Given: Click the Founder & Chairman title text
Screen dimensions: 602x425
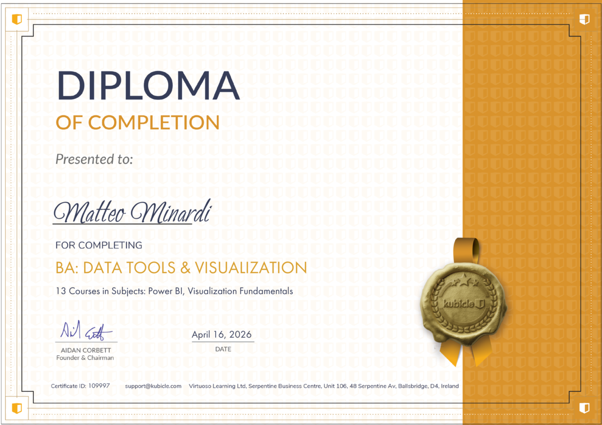Looking at the screenshot, I should pos(85,358).
